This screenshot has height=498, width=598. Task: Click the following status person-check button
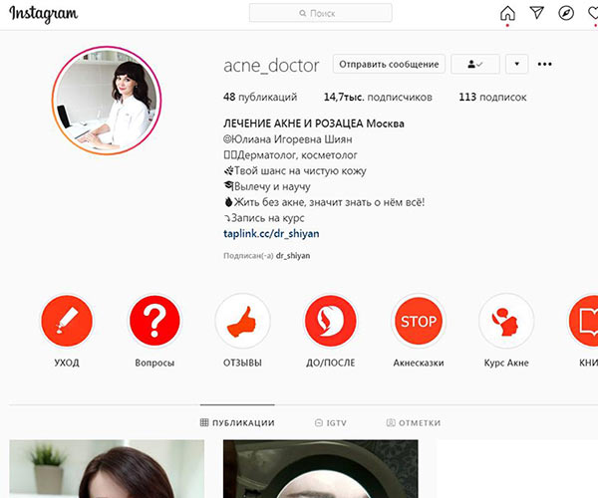click(475, 64)
